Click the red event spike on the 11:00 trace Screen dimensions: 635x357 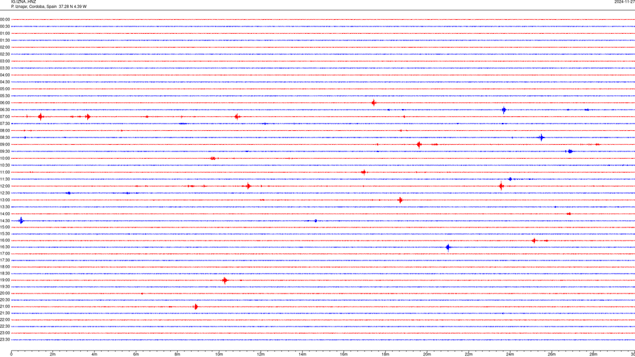click(x=364, y=173)
